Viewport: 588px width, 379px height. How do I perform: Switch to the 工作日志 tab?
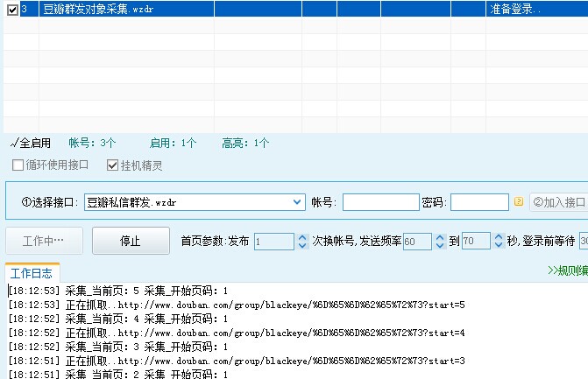[x=32, y=270]
